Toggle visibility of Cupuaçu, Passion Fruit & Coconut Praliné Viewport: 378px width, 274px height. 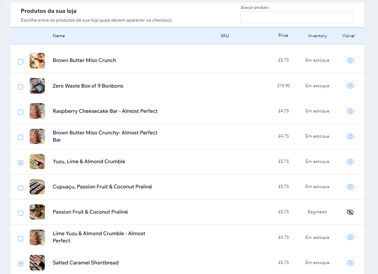pyautogui.click(x=350, y=187)
